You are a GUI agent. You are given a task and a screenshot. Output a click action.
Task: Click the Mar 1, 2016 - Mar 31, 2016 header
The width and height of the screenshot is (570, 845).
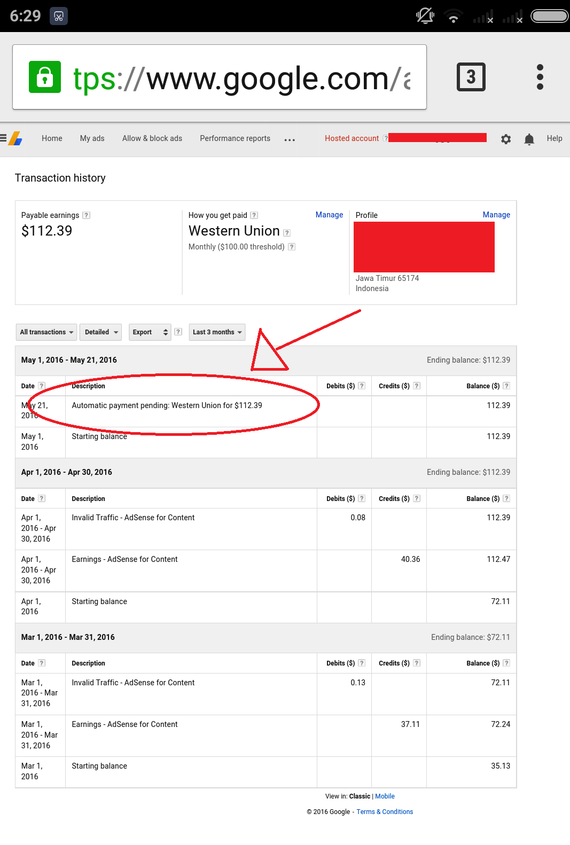pyautogui.click(x=68, y=637)
